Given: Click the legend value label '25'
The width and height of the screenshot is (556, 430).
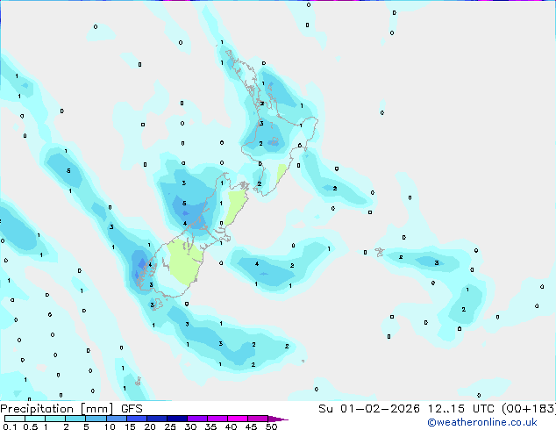Looking at the screenshot, I should coord(170,426).
